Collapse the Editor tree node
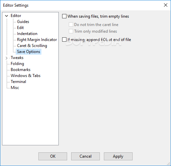171x166 pixels. [x=7, y=16]
